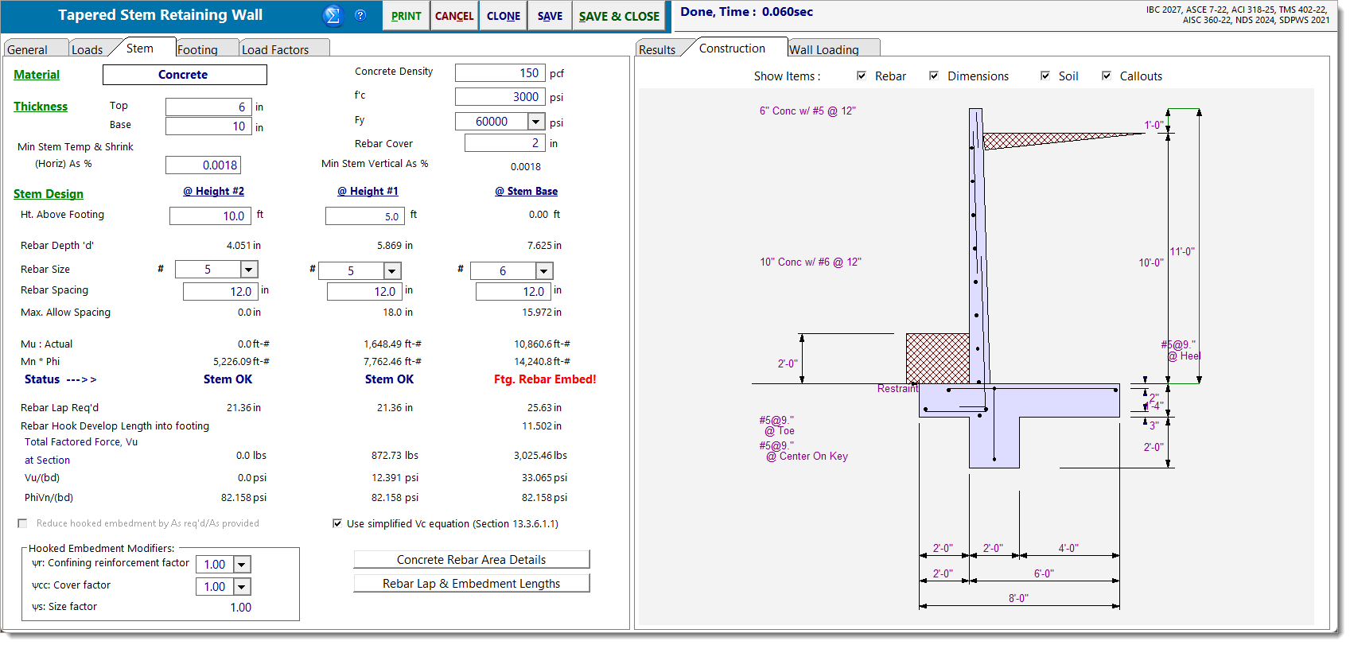Image resolution: width=1350 pixels, height=645 pixels.
Task: Click the Material link
Action: pyautogui.click(x=37, y=75)
